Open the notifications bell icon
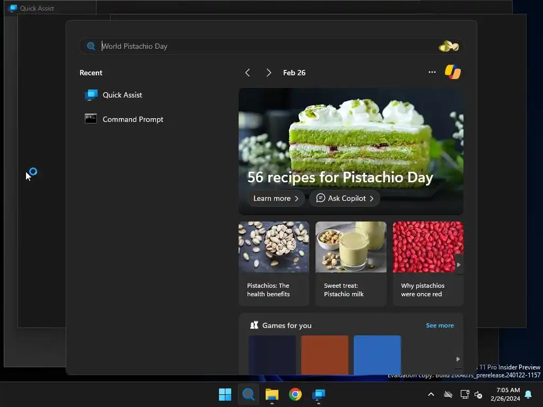 point(529,394)
